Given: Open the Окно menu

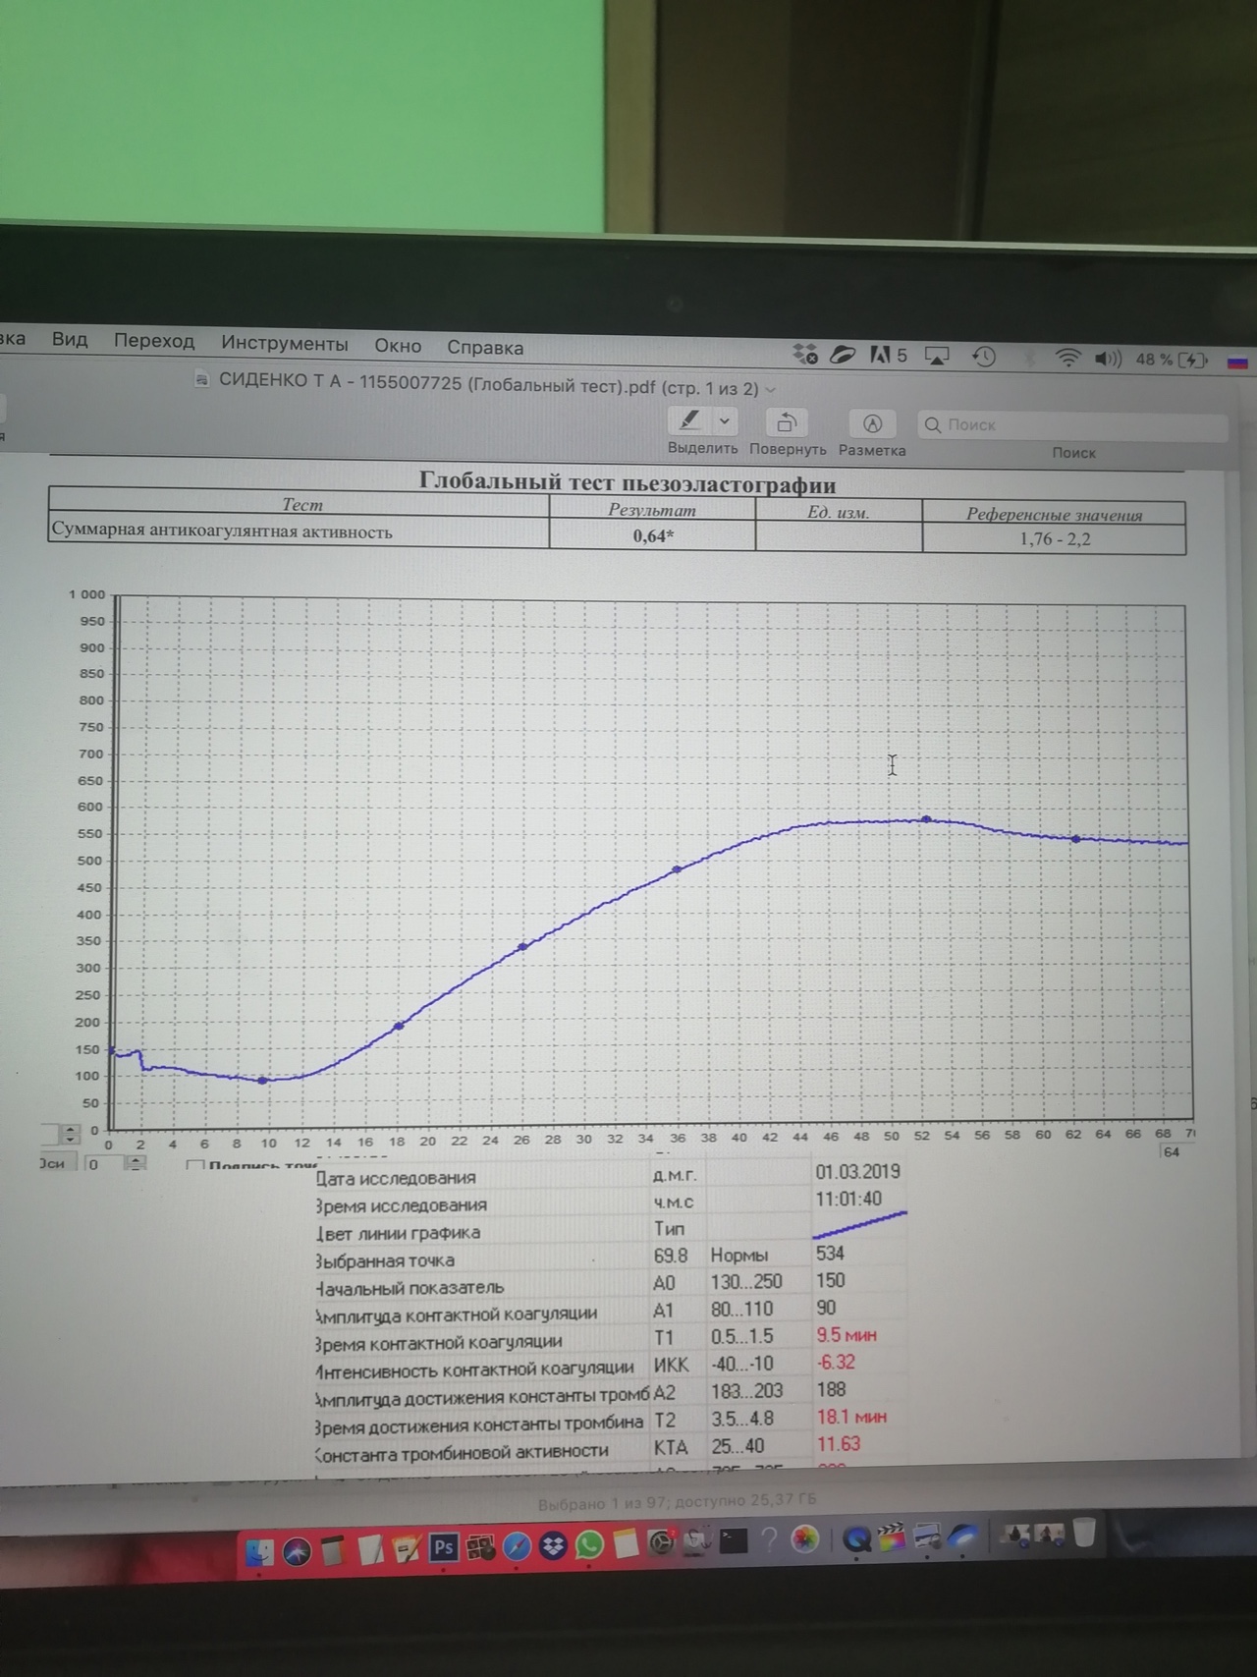Looking at the screenshot, I should (398, 346).
